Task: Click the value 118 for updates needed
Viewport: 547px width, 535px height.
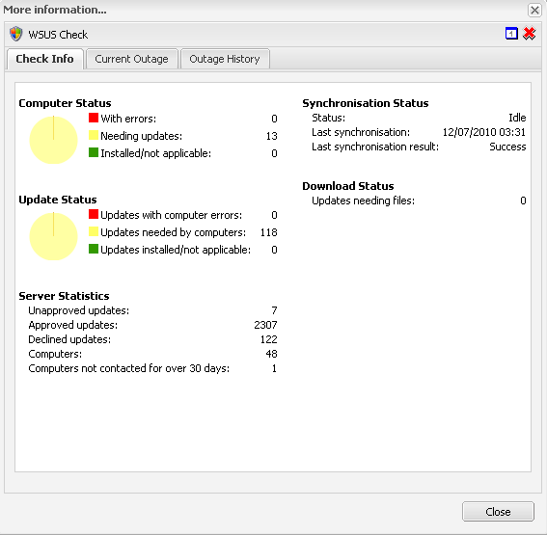Action: pos(268,232)
